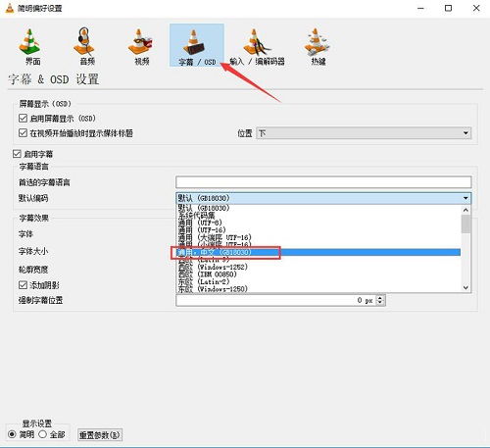Screen dimensions: 490x448
Task: Toggle the 添加阴影 checkbox
Action: [23, 285]
